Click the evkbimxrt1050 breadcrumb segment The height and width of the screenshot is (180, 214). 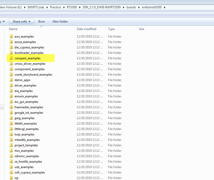coord(152,7)
